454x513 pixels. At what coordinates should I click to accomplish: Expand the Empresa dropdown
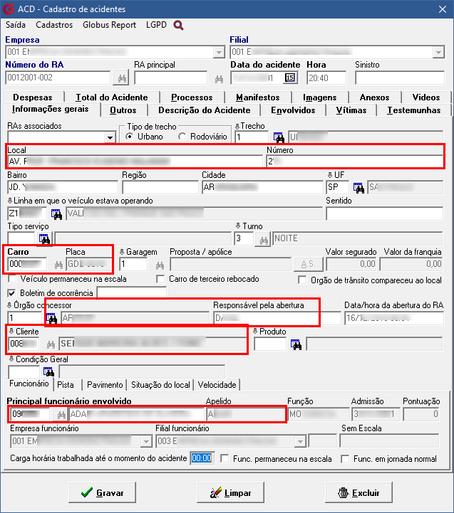point(219,52)
